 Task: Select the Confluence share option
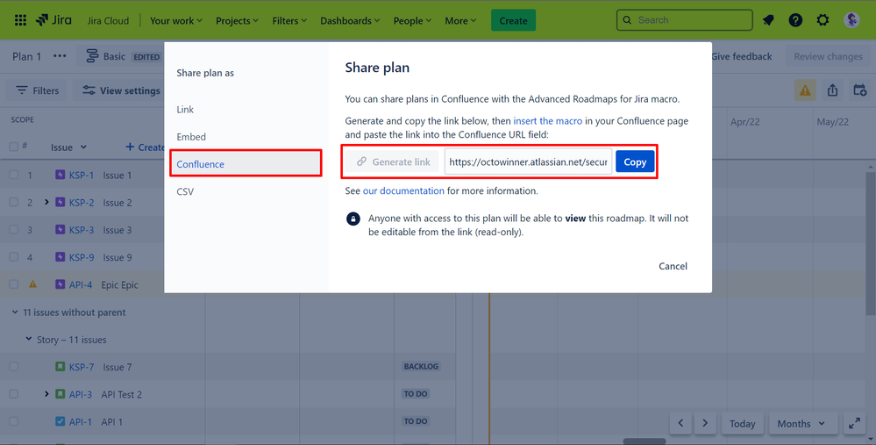pyautogui.click(x=246, y=164)
